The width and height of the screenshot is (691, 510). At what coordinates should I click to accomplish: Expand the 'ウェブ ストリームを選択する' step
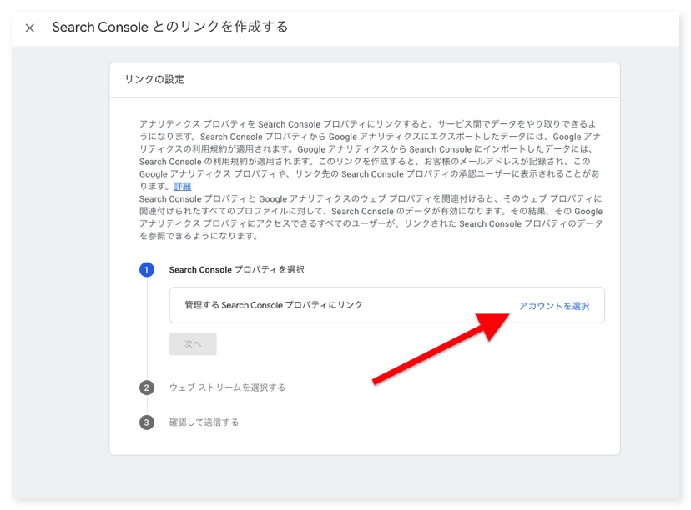[227, 387]
